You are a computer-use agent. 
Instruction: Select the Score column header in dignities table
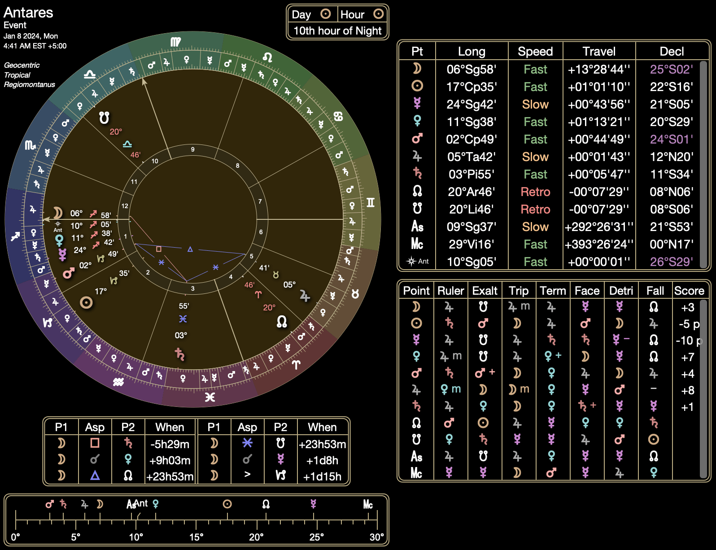pyautogui.click(x=689, y=291)
